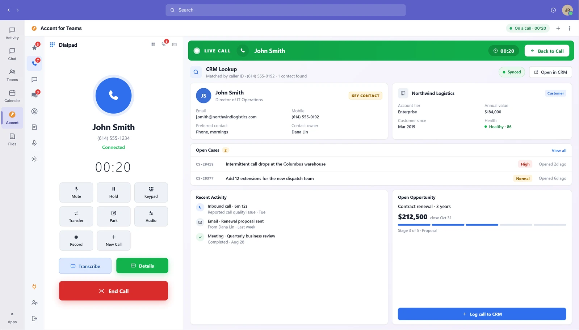
Task: Click the grid view icon in Dialpad header
Action: (153, 44)
